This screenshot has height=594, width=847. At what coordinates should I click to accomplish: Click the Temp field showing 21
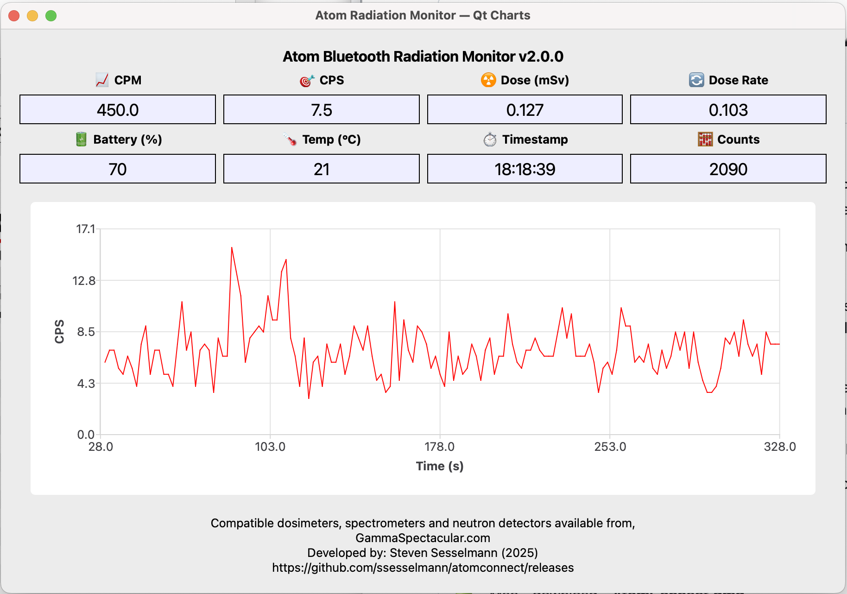(322, 169)
